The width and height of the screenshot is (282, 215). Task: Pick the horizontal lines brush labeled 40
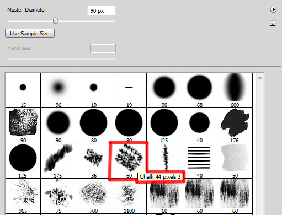[x=199, y=160]
